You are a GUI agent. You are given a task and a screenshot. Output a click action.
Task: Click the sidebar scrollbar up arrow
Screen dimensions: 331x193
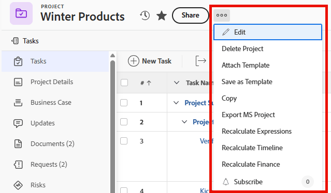coord(113,56)
